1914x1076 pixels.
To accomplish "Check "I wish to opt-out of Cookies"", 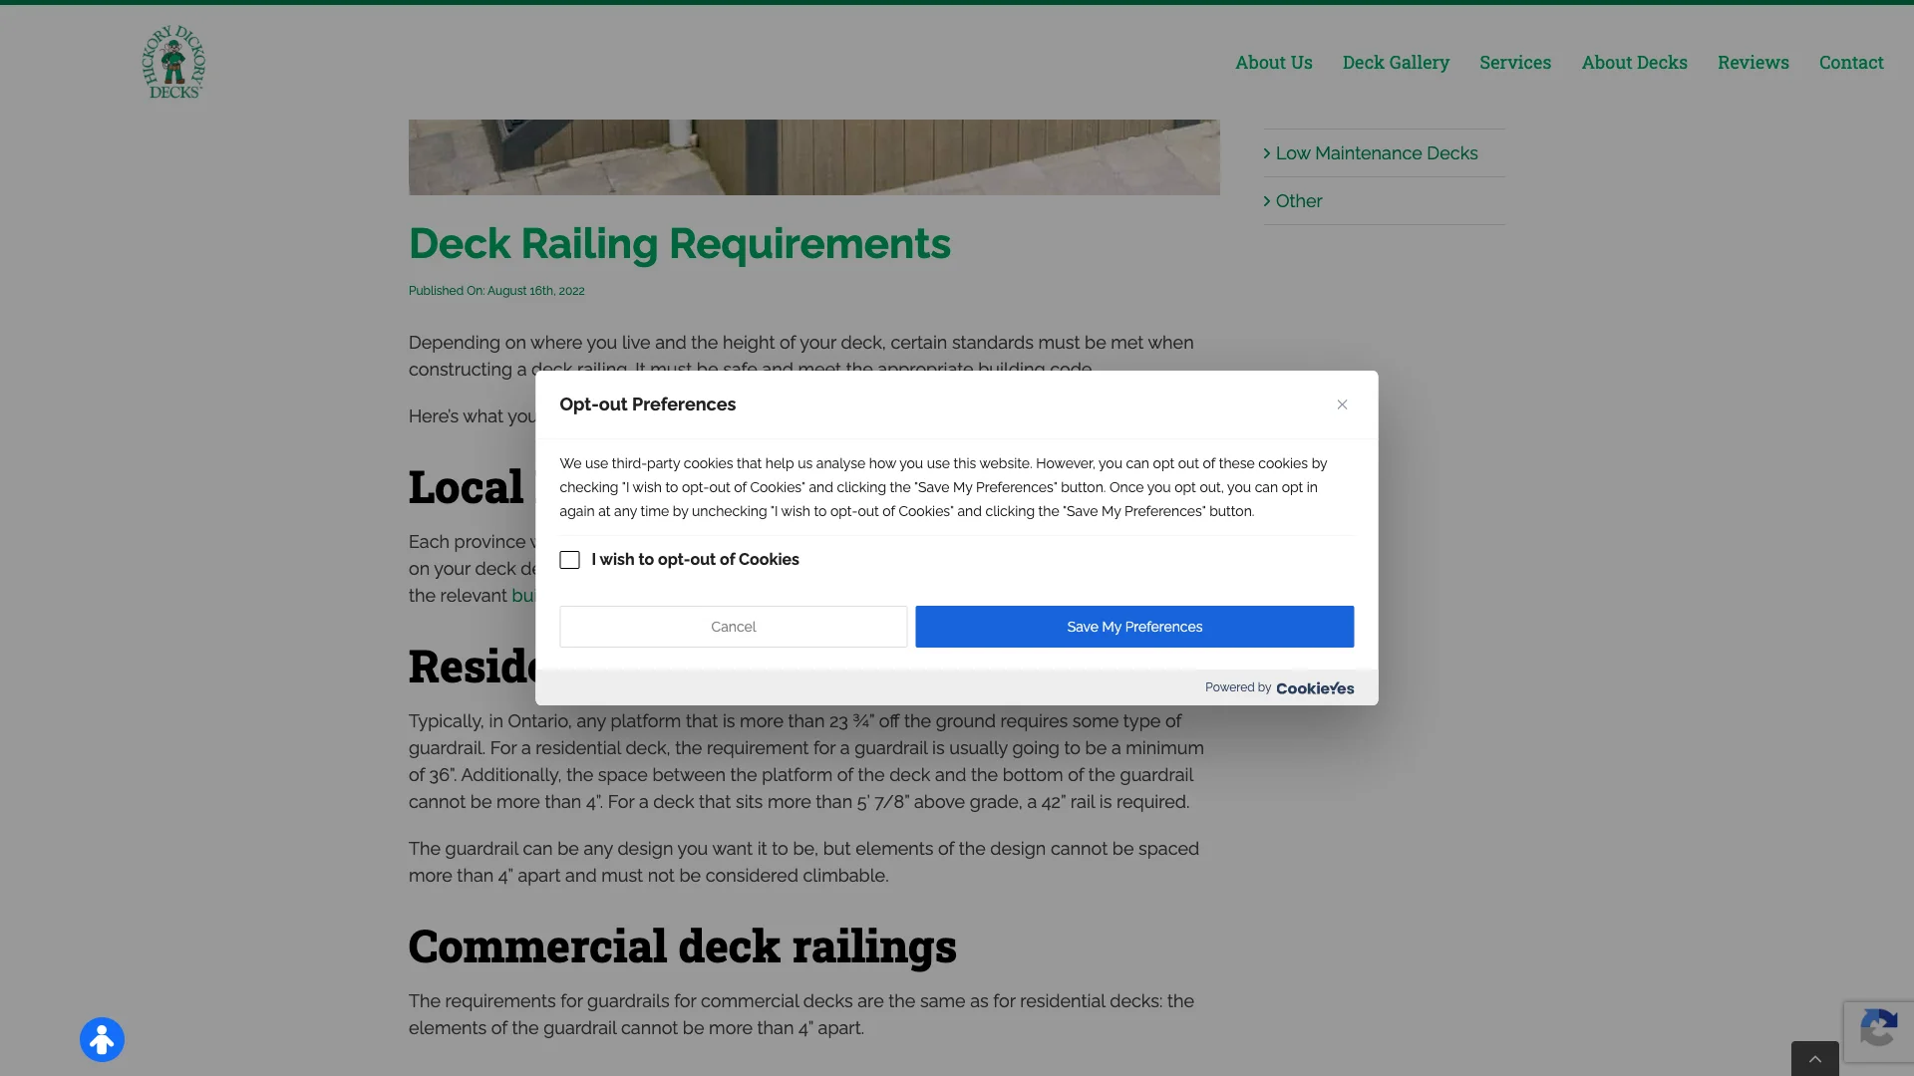I will [x=569, y=560].
